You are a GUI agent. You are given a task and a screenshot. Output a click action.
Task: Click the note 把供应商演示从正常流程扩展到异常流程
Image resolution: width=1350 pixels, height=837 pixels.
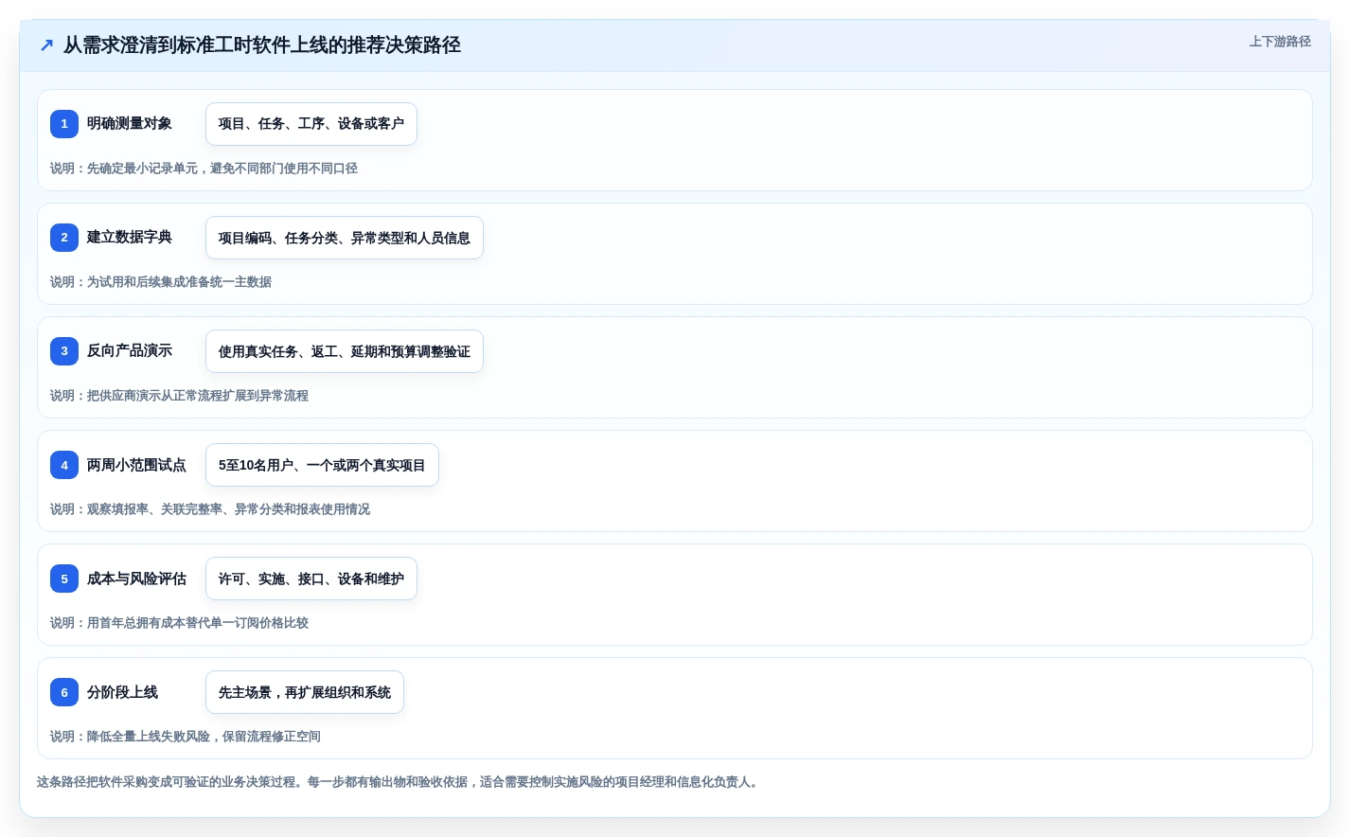pos(179,396)
